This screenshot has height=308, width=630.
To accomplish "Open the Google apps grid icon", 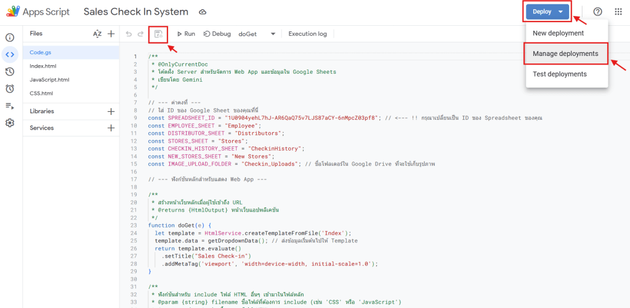I will (x=618, y=12).
